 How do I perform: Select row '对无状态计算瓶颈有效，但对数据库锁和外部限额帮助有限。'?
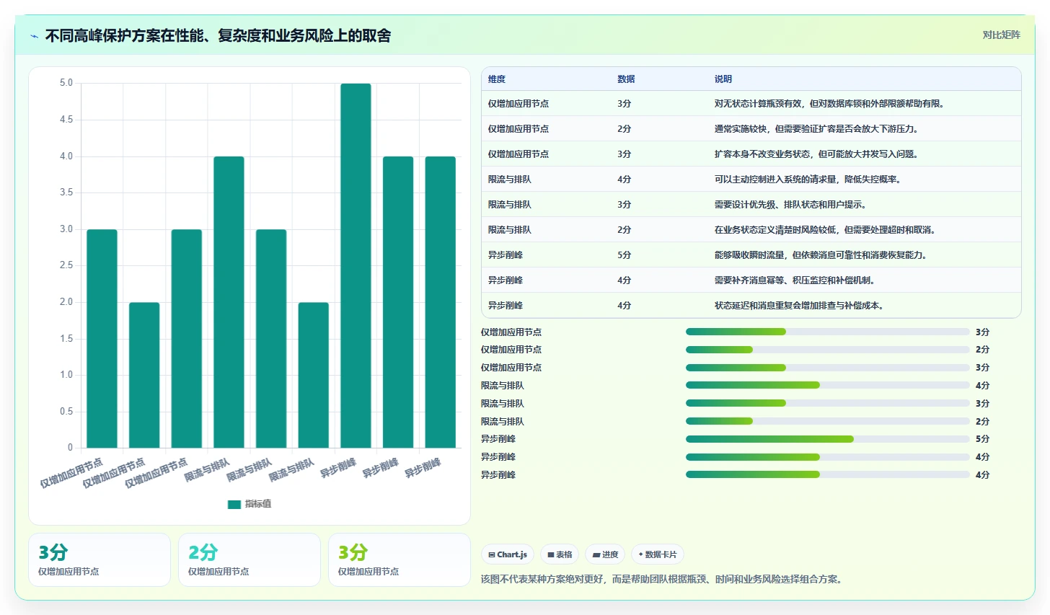[x=751, y=104]
